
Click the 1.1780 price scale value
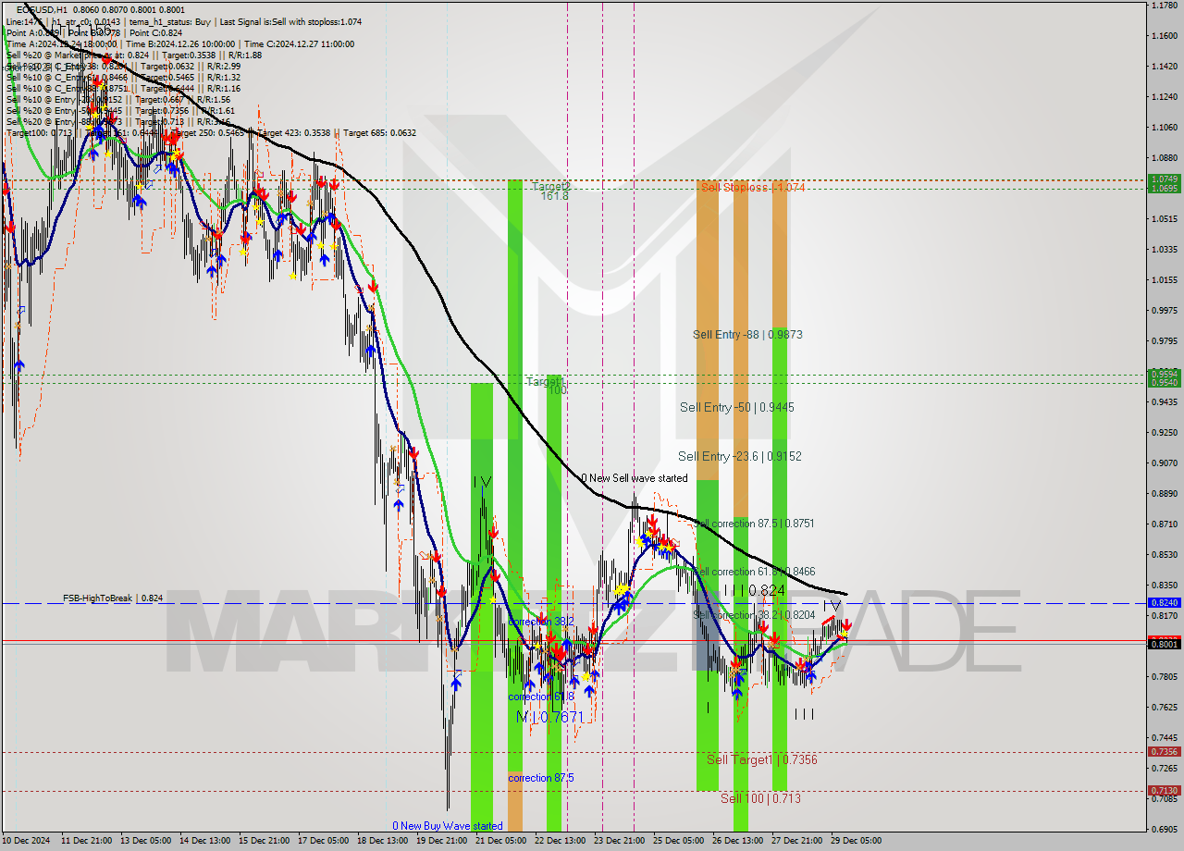click(x=1164, y=6)
